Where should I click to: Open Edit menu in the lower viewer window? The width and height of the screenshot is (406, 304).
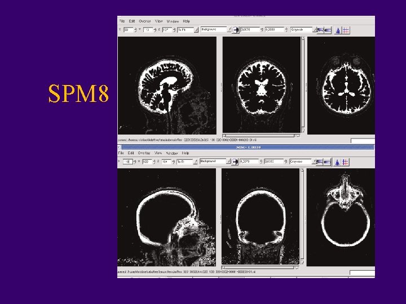click(x=131, y=153)
